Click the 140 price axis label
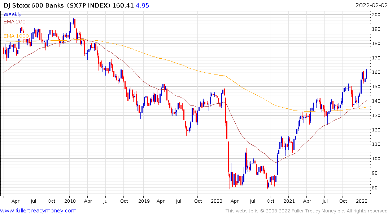Image resolution: width=388 pixels, height=216 pixels. click(376, 101)
